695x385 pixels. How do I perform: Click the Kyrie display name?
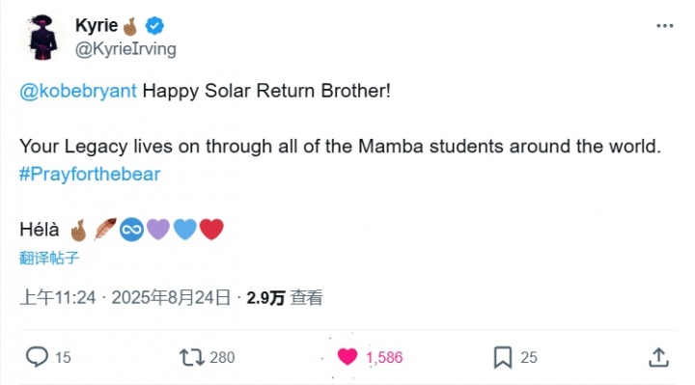pos(97,25)
